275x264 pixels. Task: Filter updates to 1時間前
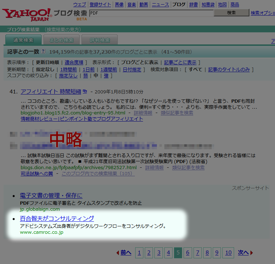(x=69, y=70)
